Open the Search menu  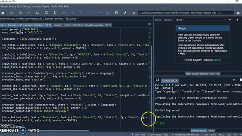pyautogui.click(x=4, y=6)
